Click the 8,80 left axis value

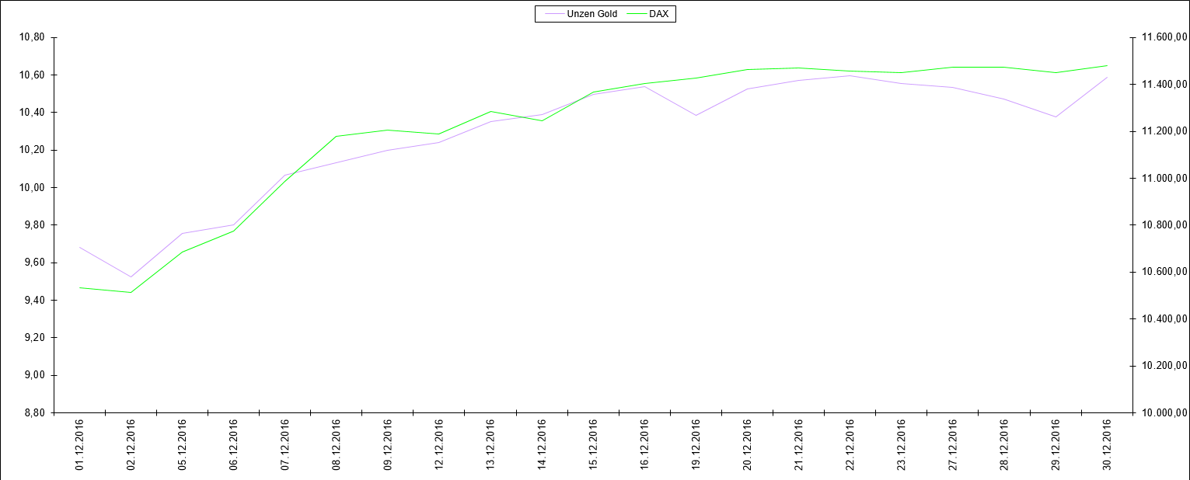pos(33,412)
